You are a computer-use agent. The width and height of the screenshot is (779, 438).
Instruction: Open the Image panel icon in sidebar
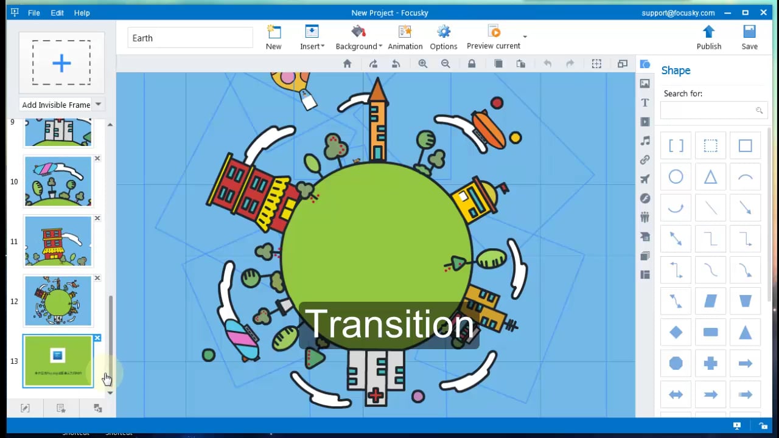(x=645, y=83)
